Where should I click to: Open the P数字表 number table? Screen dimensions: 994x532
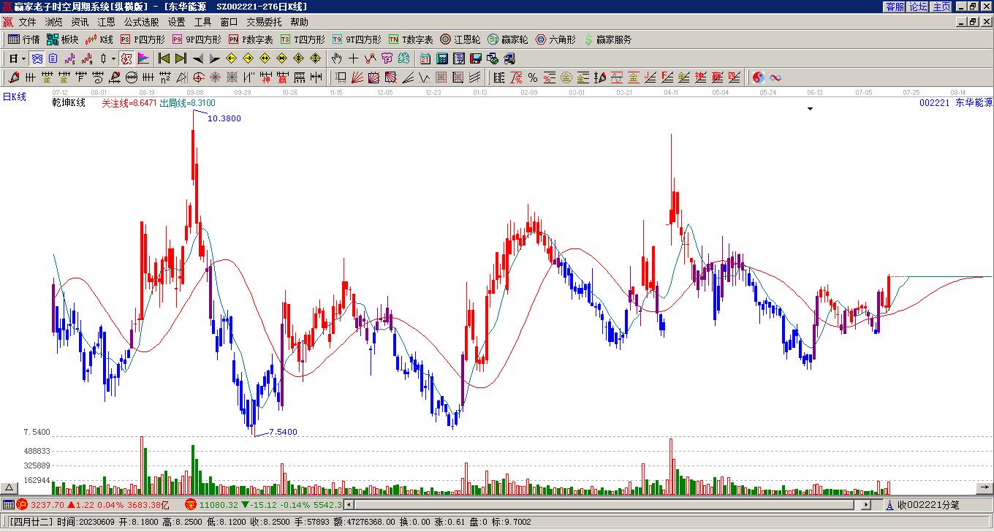point(251,39)
